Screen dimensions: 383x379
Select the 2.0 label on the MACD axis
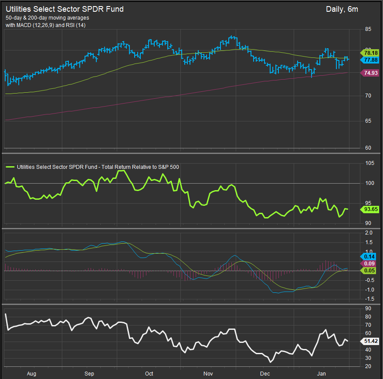(x=369, y=233)
